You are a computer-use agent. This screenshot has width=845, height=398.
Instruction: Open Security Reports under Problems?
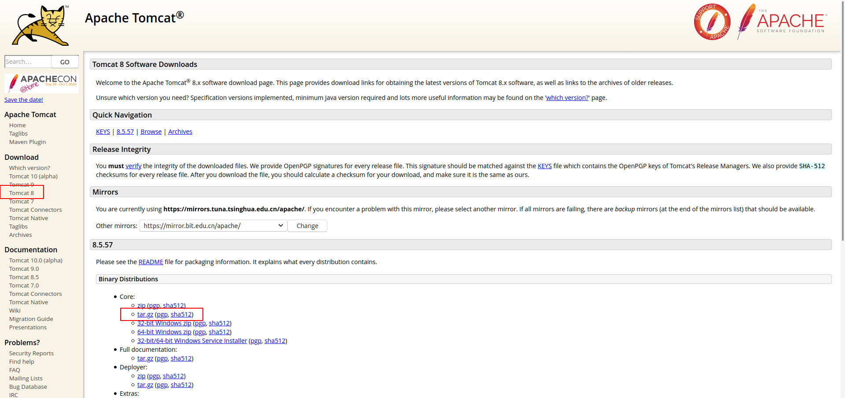tap(31, 353)
